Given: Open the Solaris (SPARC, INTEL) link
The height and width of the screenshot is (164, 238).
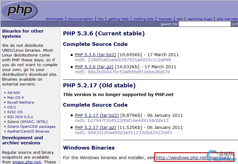Looking at the screenshot, I should click(28, 122).
